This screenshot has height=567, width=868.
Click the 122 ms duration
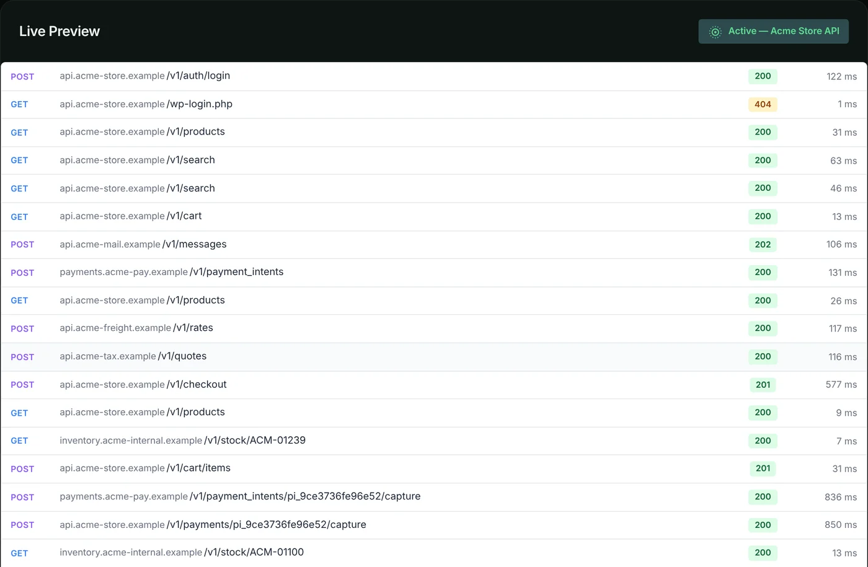842,76
